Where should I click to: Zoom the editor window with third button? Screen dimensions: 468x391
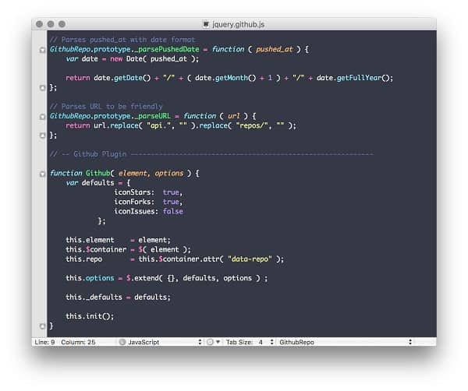pyautogui.click(x=62, y=24)
